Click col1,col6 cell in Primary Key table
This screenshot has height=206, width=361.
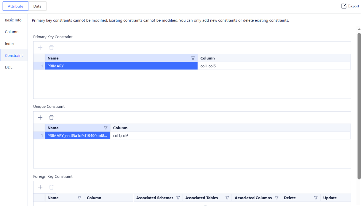point(274,66)
